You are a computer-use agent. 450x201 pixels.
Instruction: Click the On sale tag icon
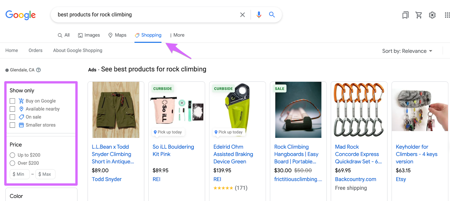click(21, 117)
